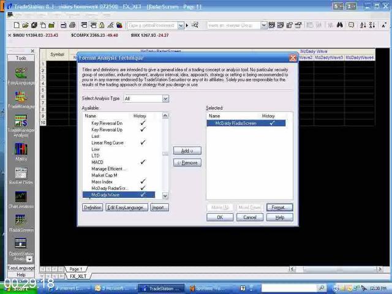Click the right arrow of horizontal scrollbar
Image resolution: width=392 pixels, height=294 pixels.
380,269
